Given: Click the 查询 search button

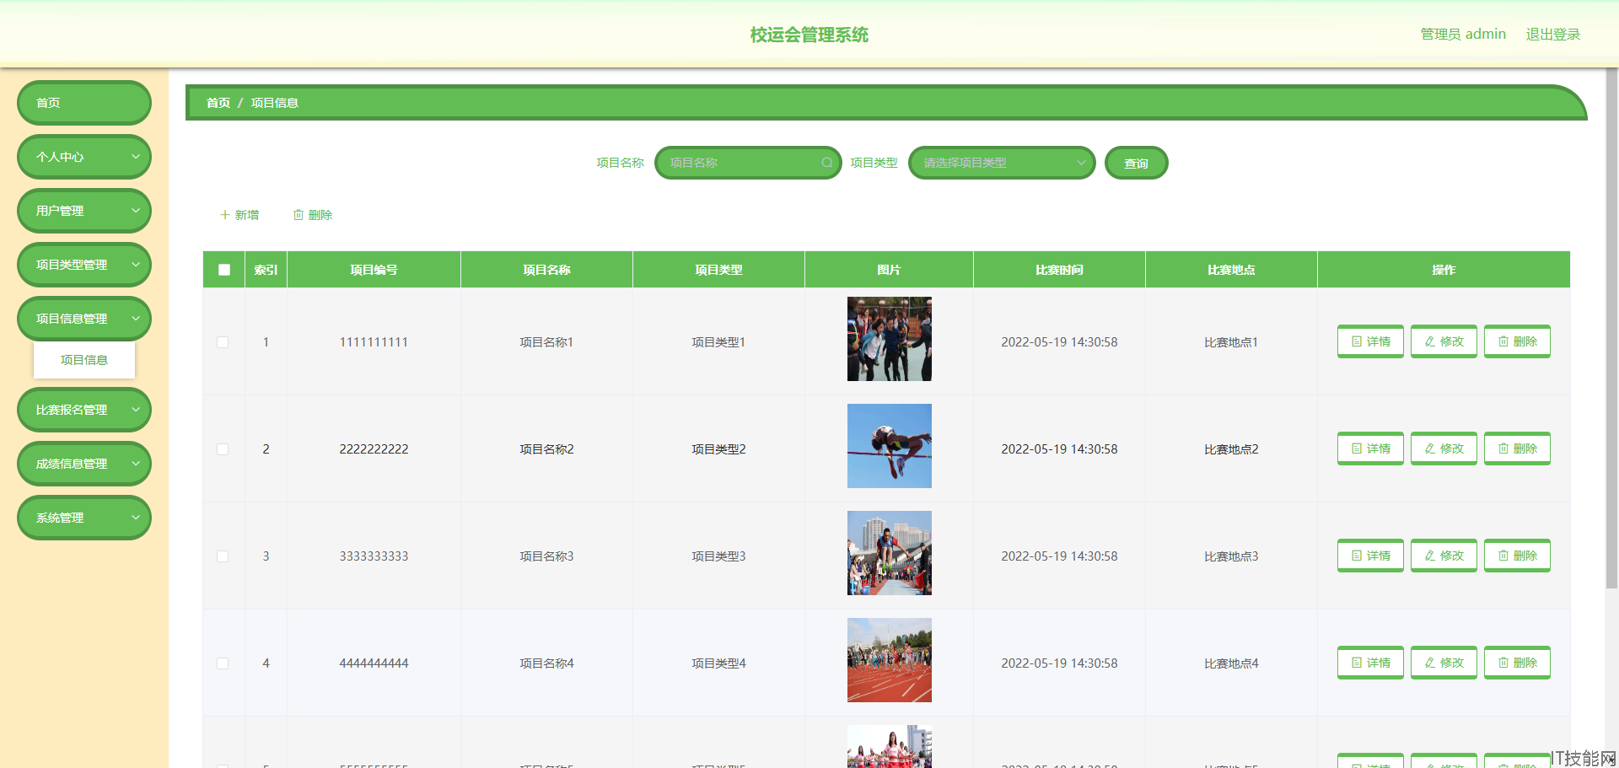Looking at the screenshot, I should (1136, 163).
